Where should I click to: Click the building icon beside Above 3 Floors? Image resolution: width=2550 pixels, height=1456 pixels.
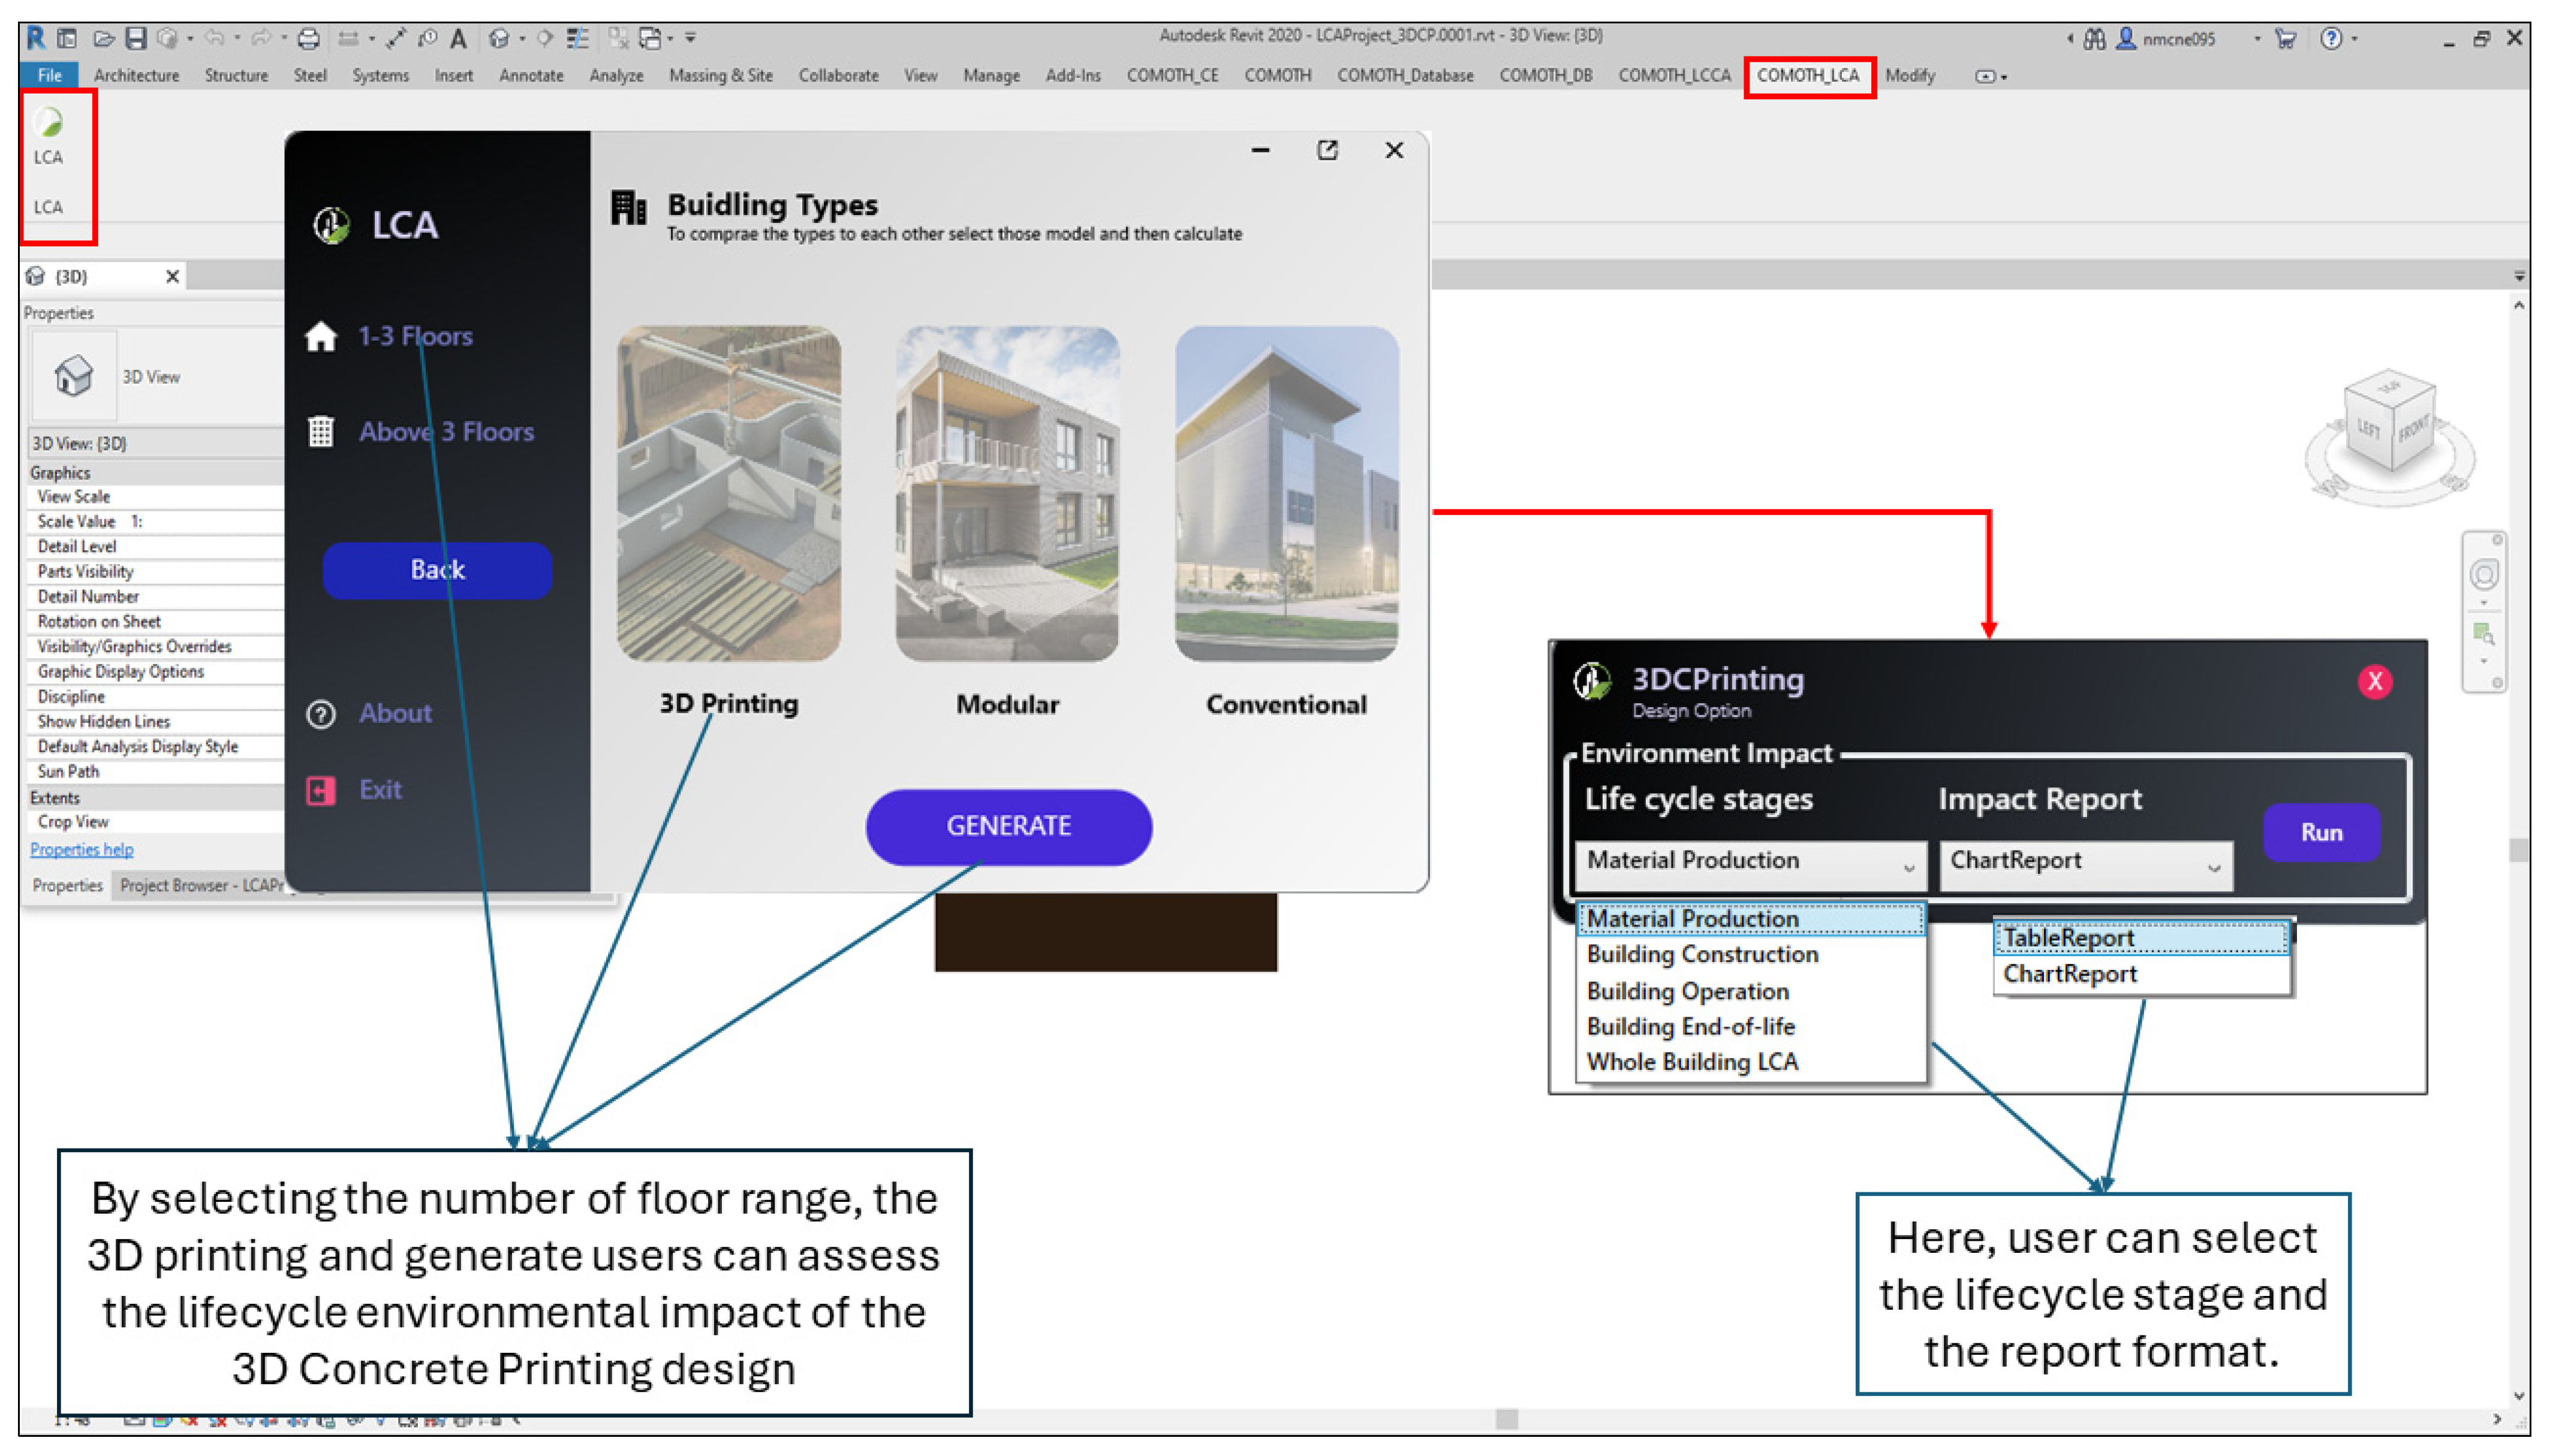tap(321, 432)
